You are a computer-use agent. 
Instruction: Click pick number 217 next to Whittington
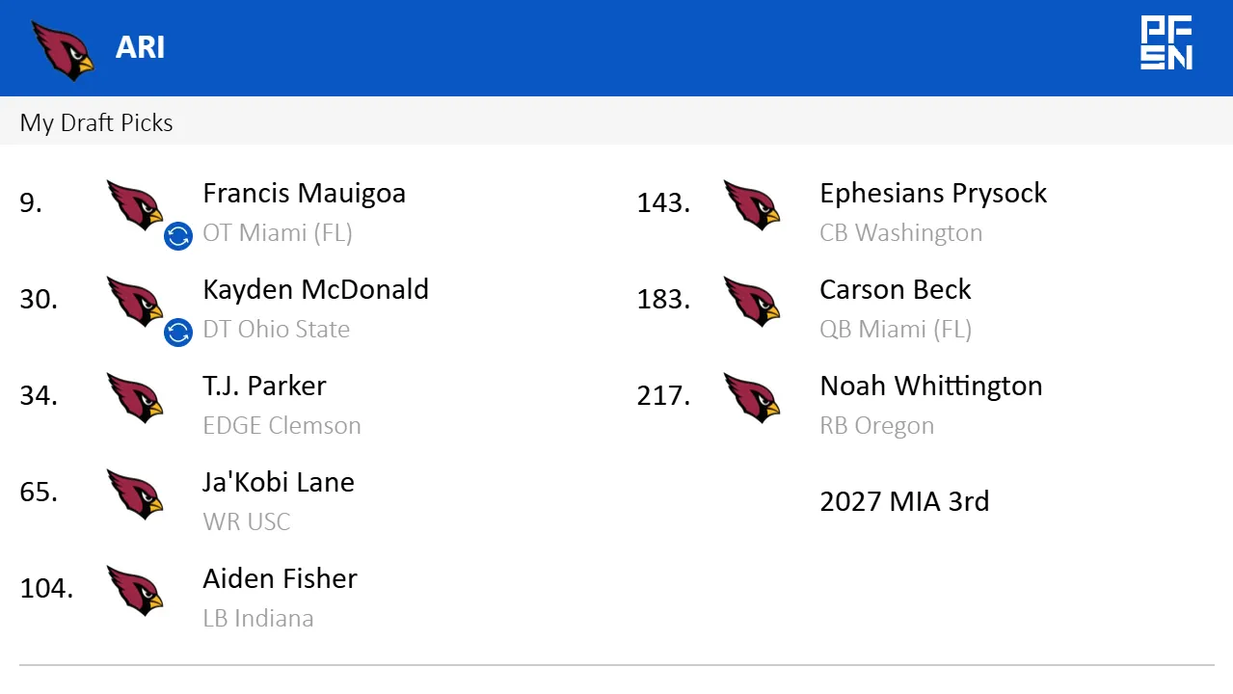662,396
